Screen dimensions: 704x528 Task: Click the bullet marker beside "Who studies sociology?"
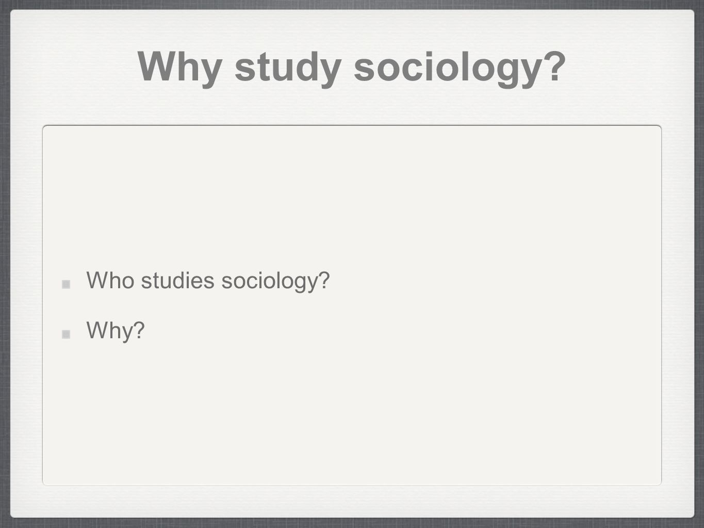tap(66, 285)
